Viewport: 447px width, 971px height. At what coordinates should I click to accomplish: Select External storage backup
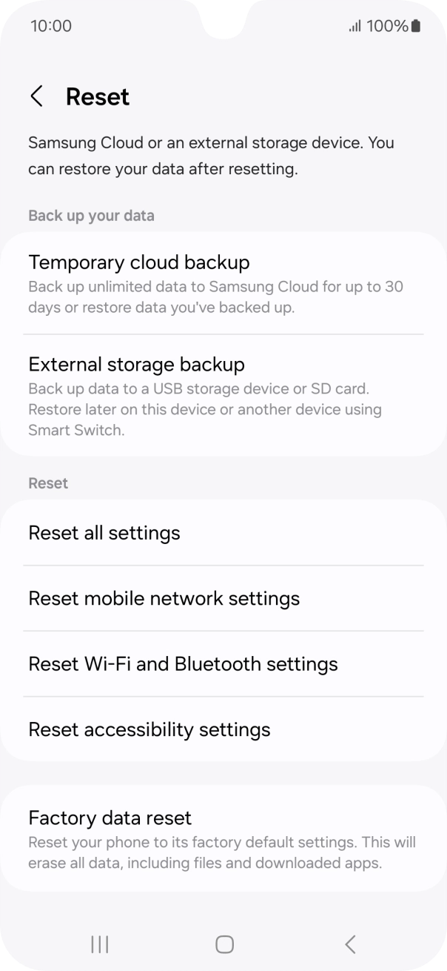(x=136, y=364)
